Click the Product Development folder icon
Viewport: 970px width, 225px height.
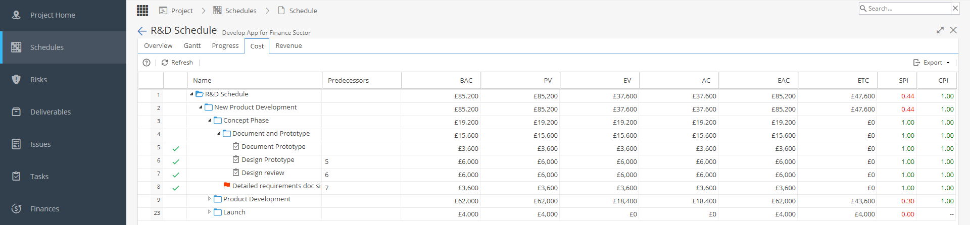(x=218, y=199)
